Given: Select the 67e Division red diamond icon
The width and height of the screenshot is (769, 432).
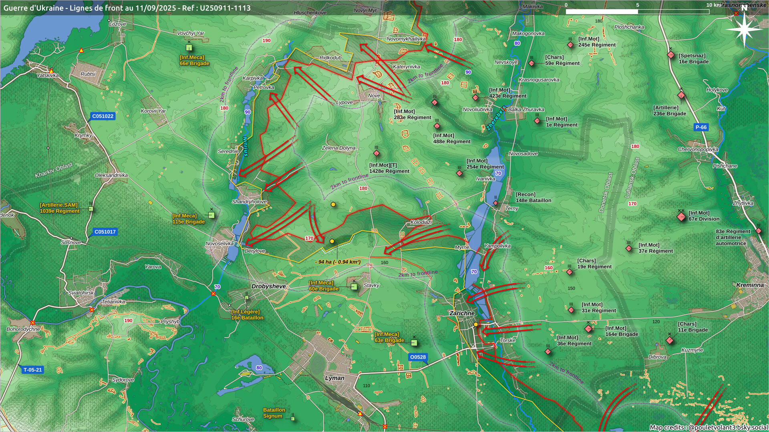Looking at the screenshot, I should [681, 217].
